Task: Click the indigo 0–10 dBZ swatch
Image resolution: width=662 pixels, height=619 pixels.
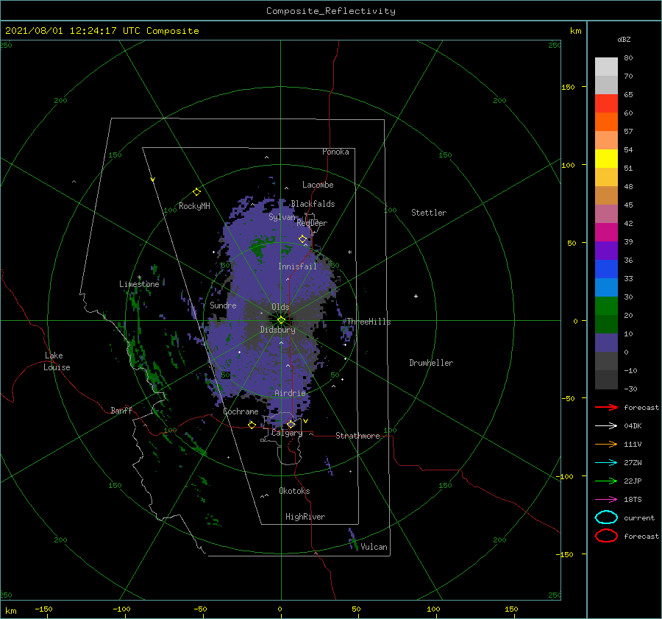Action: coord(606,342)
